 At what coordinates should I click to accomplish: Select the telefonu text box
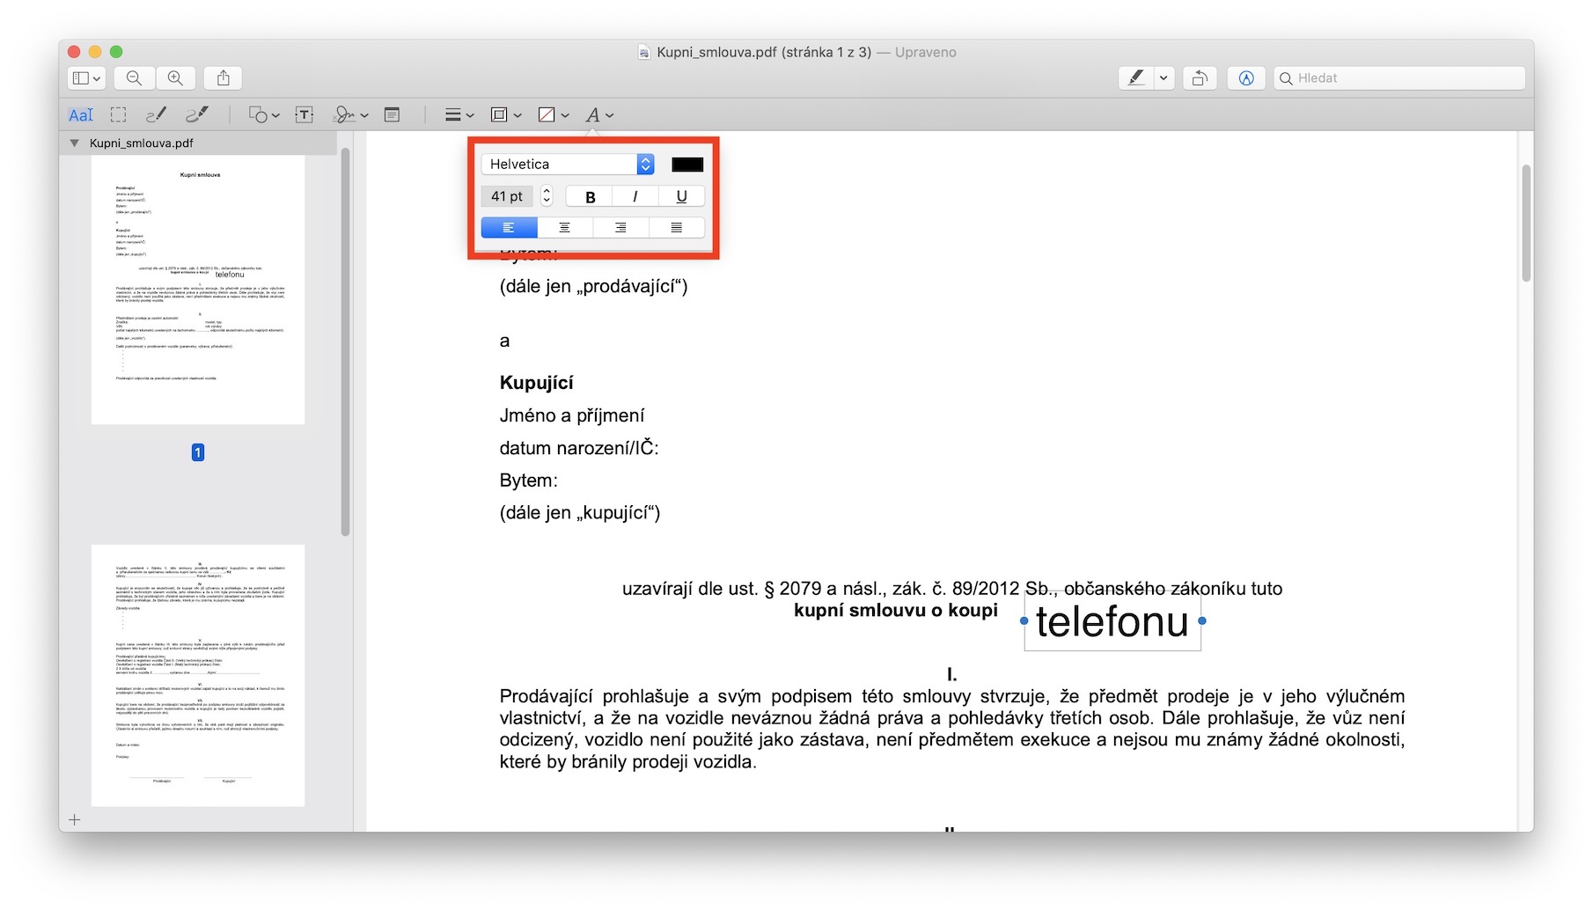1112,622
